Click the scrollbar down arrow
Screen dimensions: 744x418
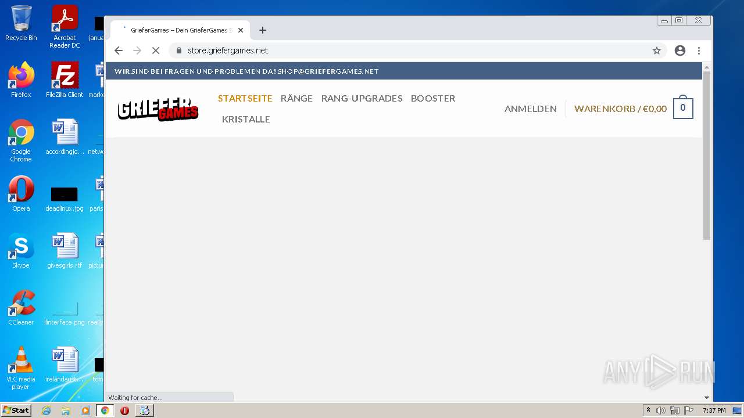pyautogui.click(x=707, y=398)
